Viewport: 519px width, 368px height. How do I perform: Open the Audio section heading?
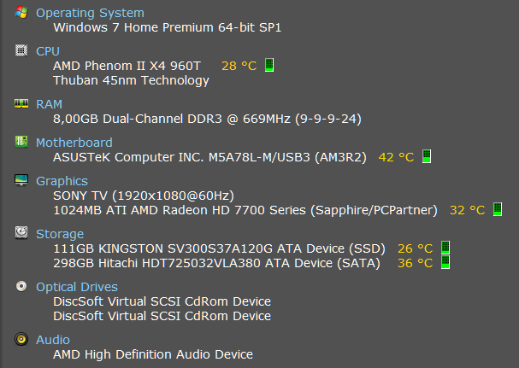coord(53,340)
